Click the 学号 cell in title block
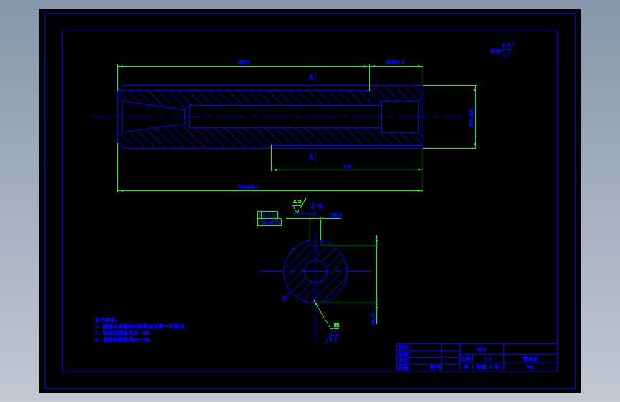620x402 pixels. 436,367
